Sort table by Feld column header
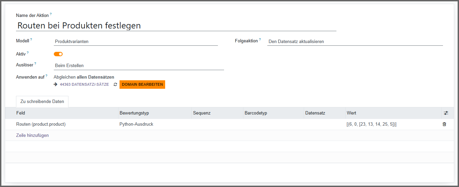459x187 pixels. pos(21,113)
